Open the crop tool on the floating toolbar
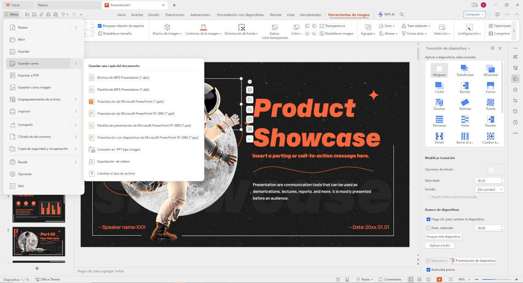 click(x=250, y=99)
